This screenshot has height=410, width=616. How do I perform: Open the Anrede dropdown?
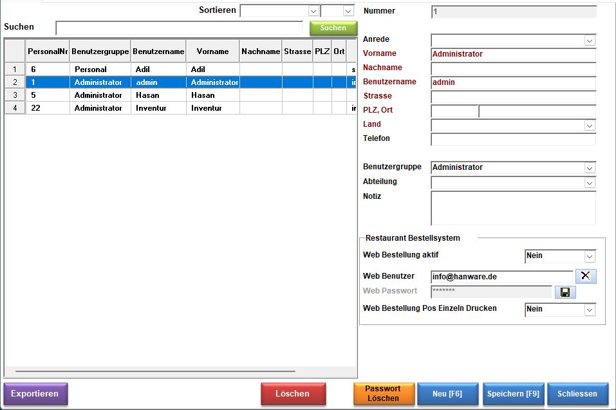click(x=589, y=41)
